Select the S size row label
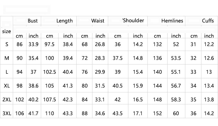This screenshot has height=126, width=218. coord(7,44)
